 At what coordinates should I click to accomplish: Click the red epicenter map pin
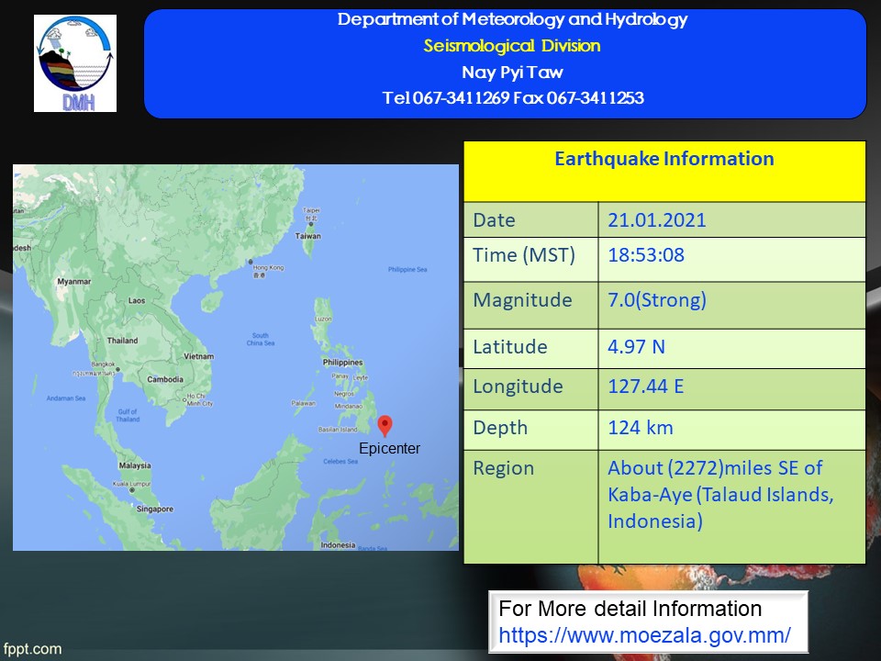385,426
